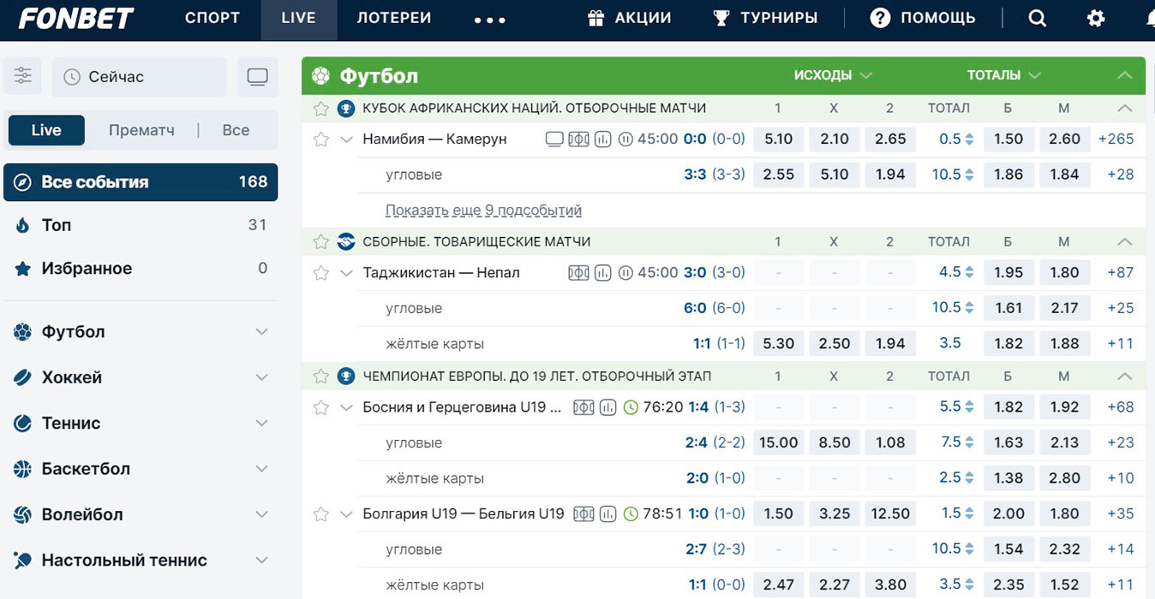Screen dimensions: 1155x599
Task: Expand Хоккей category in sidebar
Action: (261, 377)
